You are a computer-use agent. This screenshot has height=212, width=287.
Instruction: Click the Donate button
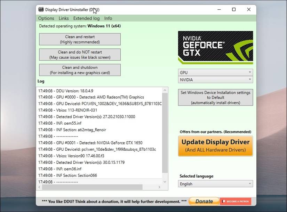click(x=204, y=201)
